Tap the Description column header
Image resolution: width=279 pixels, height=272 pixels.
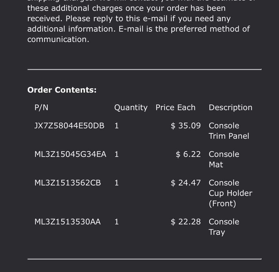230,108
